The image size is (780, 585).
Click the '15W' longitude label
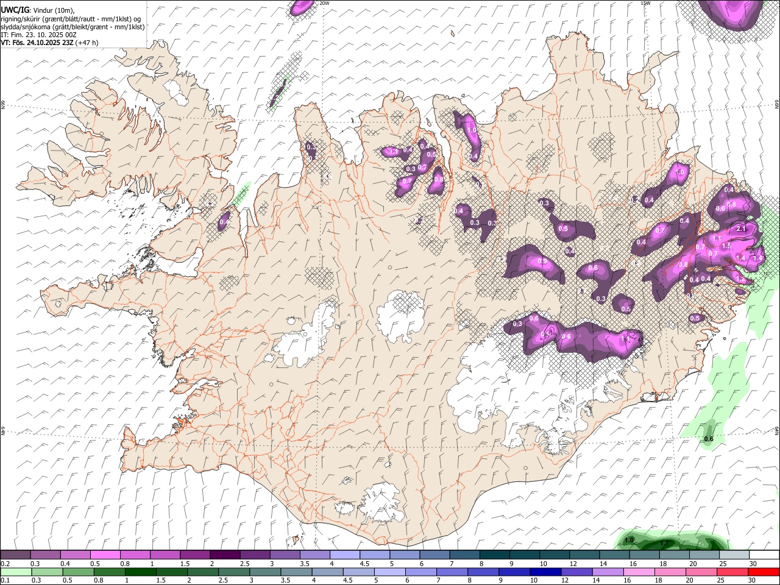[645, 3]
